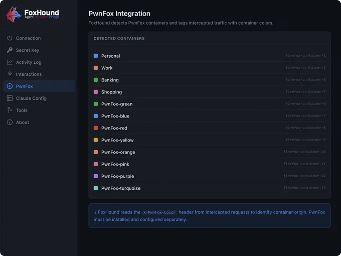Click the Interactions diamond icon
The image size is (341, 256).
[10, 73]
